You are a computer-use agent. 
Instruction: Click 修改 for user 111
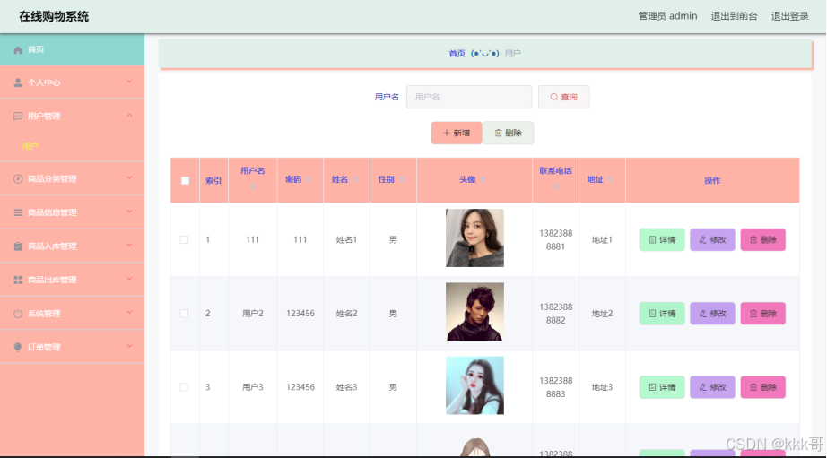point(712,240)
